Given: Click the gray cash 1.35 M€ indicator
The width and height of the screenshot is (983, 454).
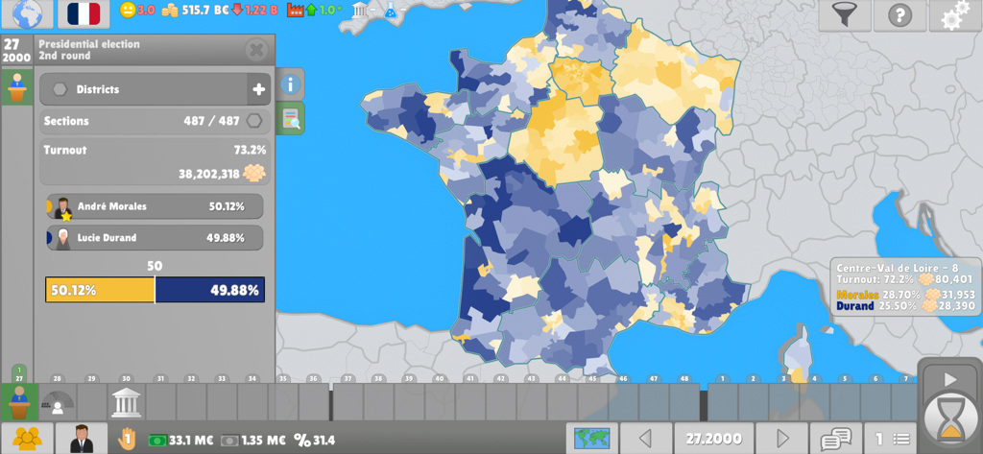Looking at the screenshot, I should 253,441.
